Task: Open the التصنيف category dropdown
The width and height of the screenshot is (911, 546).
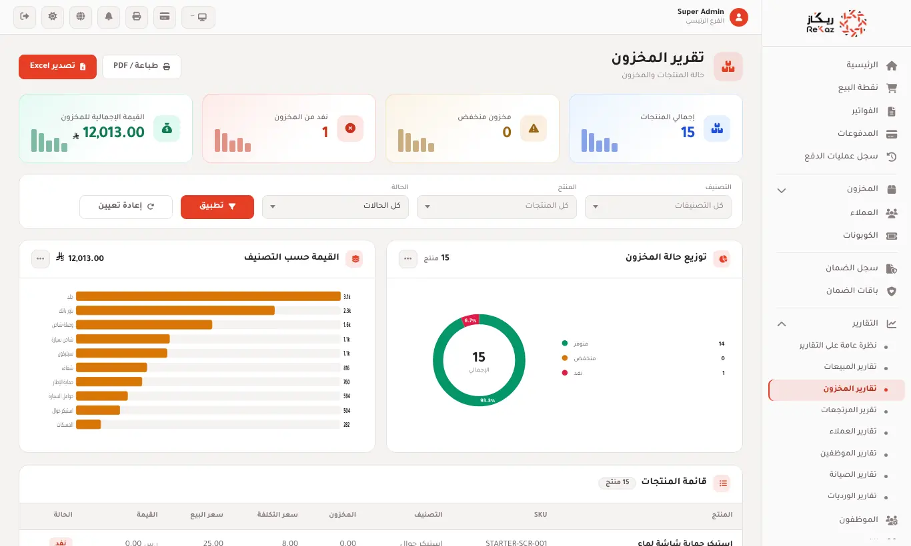Action: pos(658,206)
